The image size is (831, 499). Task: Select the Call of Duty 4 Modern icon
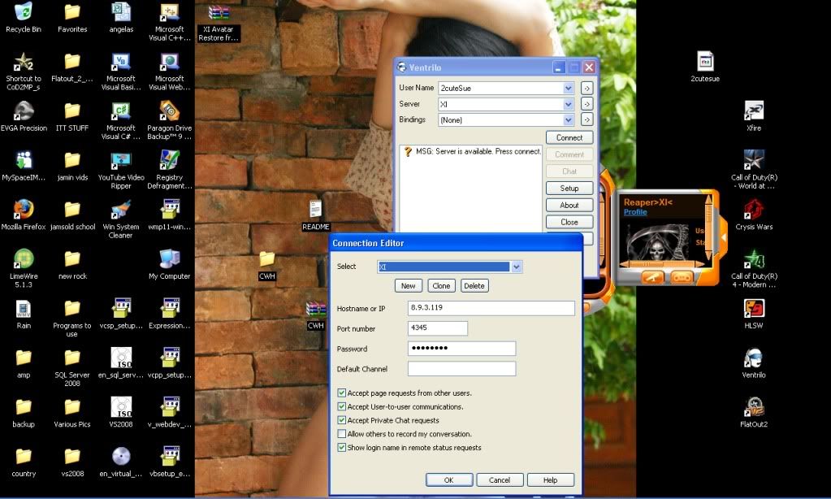pos(754,268)
